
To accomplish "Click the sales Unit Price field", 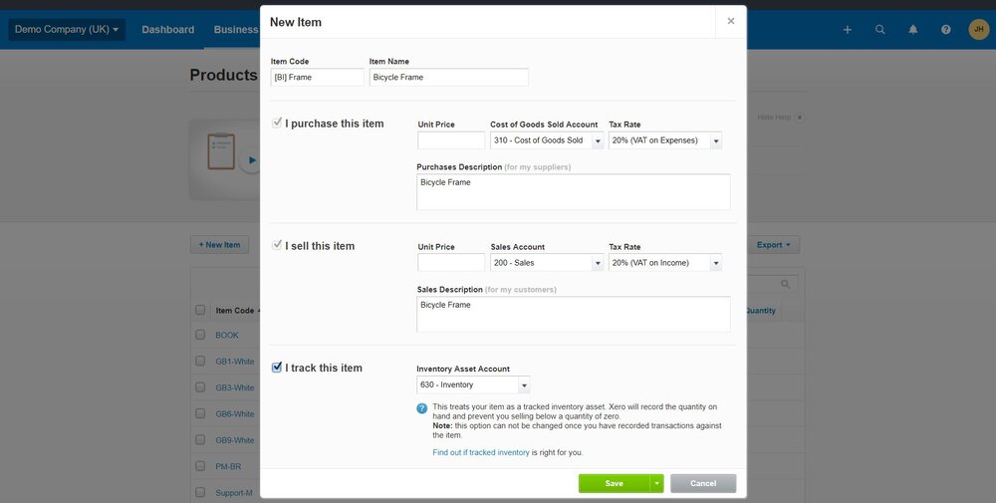I will click(451, 262).
